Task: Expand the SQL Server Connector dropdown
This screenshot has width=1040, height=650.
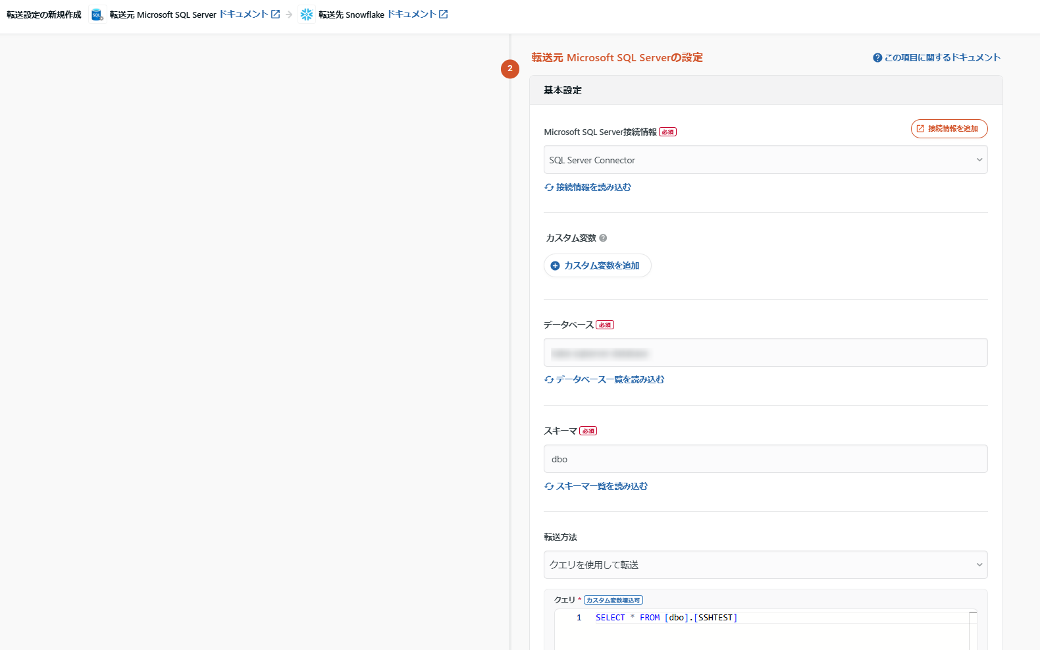Action: (766, 160)
